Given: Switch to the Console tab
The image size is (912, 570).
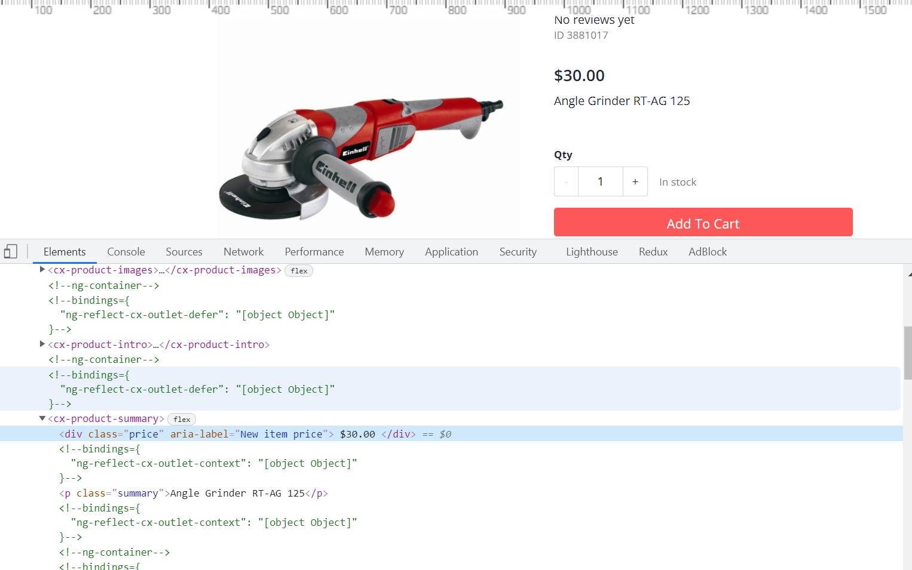Looking at the screenshot, I should pyautogui.click(x=126, y=252).
